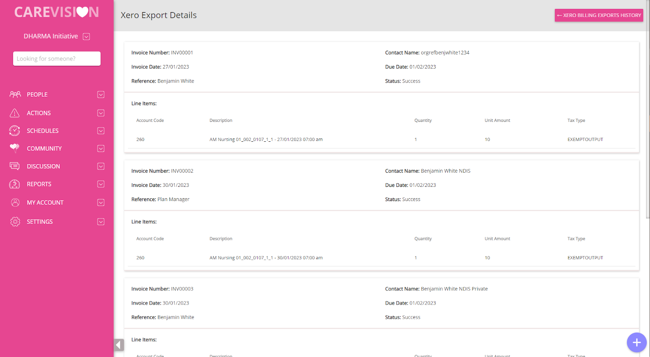This screenshot has height=357, width=650.
Task: Select invoice number INV00003
Action: 182,289
